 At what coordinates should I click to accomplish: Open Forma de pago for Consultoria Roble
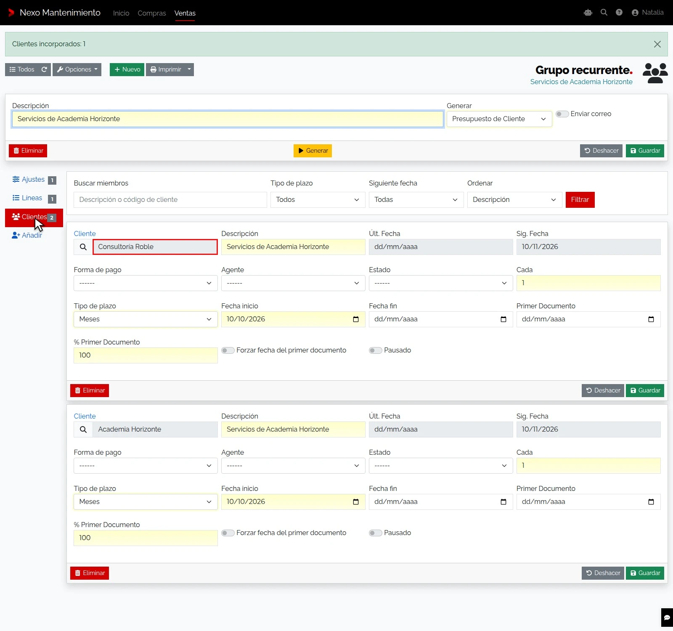click(x=146, y=283)
